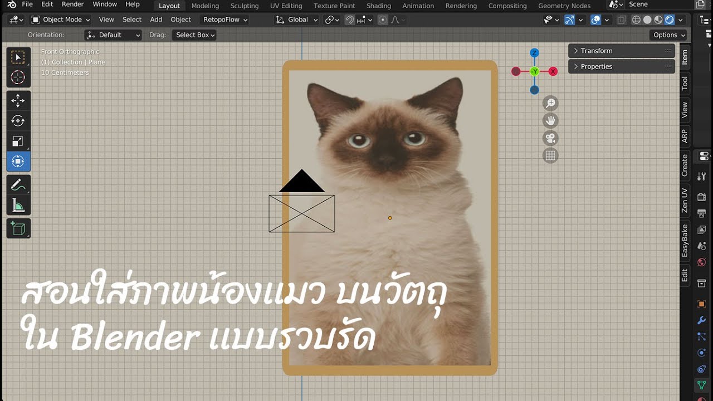Image resolution: width=713 pixels, height=401 pixels.
Task: Toggle show gizmos button
Action: coord(569,19)
